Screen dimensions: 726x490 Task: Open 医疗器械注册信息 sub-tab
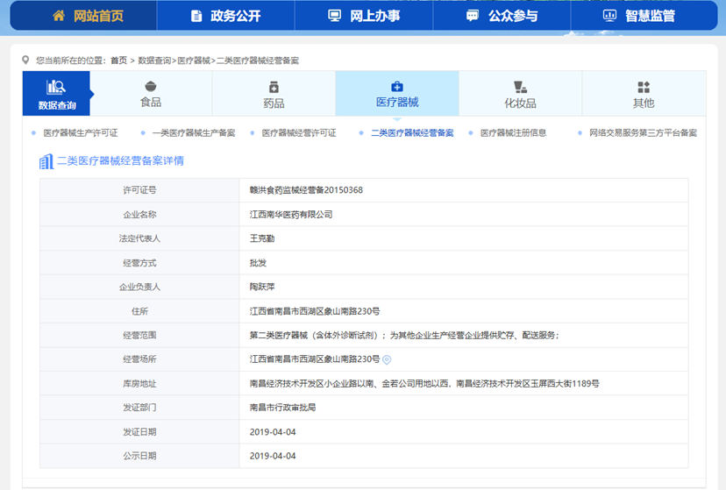coord(513,133)
